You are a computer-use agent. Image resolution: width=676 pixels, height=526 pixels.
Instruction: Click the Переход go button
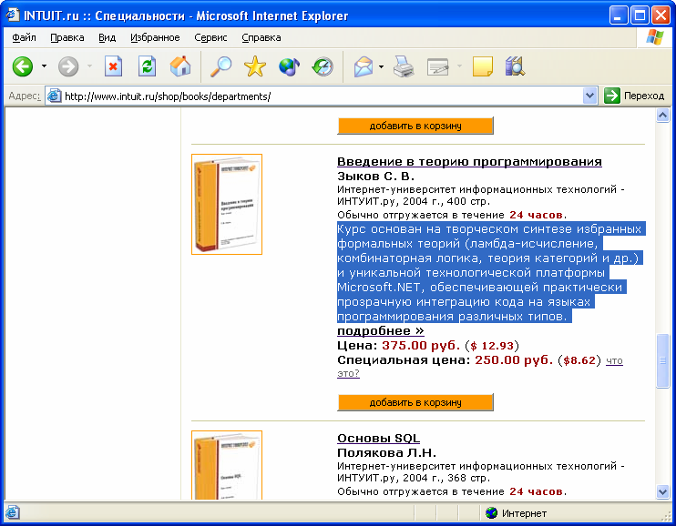click(634, 96)
